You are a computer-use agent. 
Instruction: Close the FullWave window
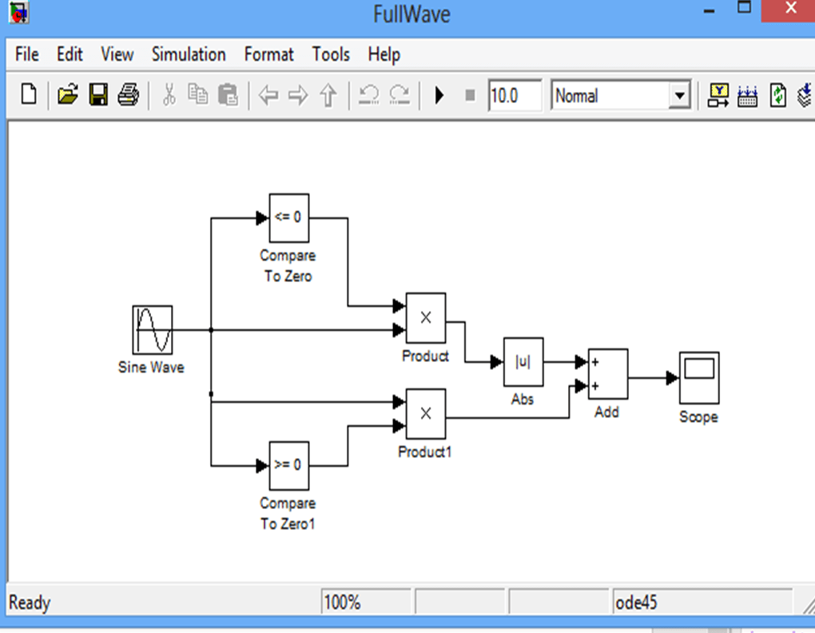[789, 10]
